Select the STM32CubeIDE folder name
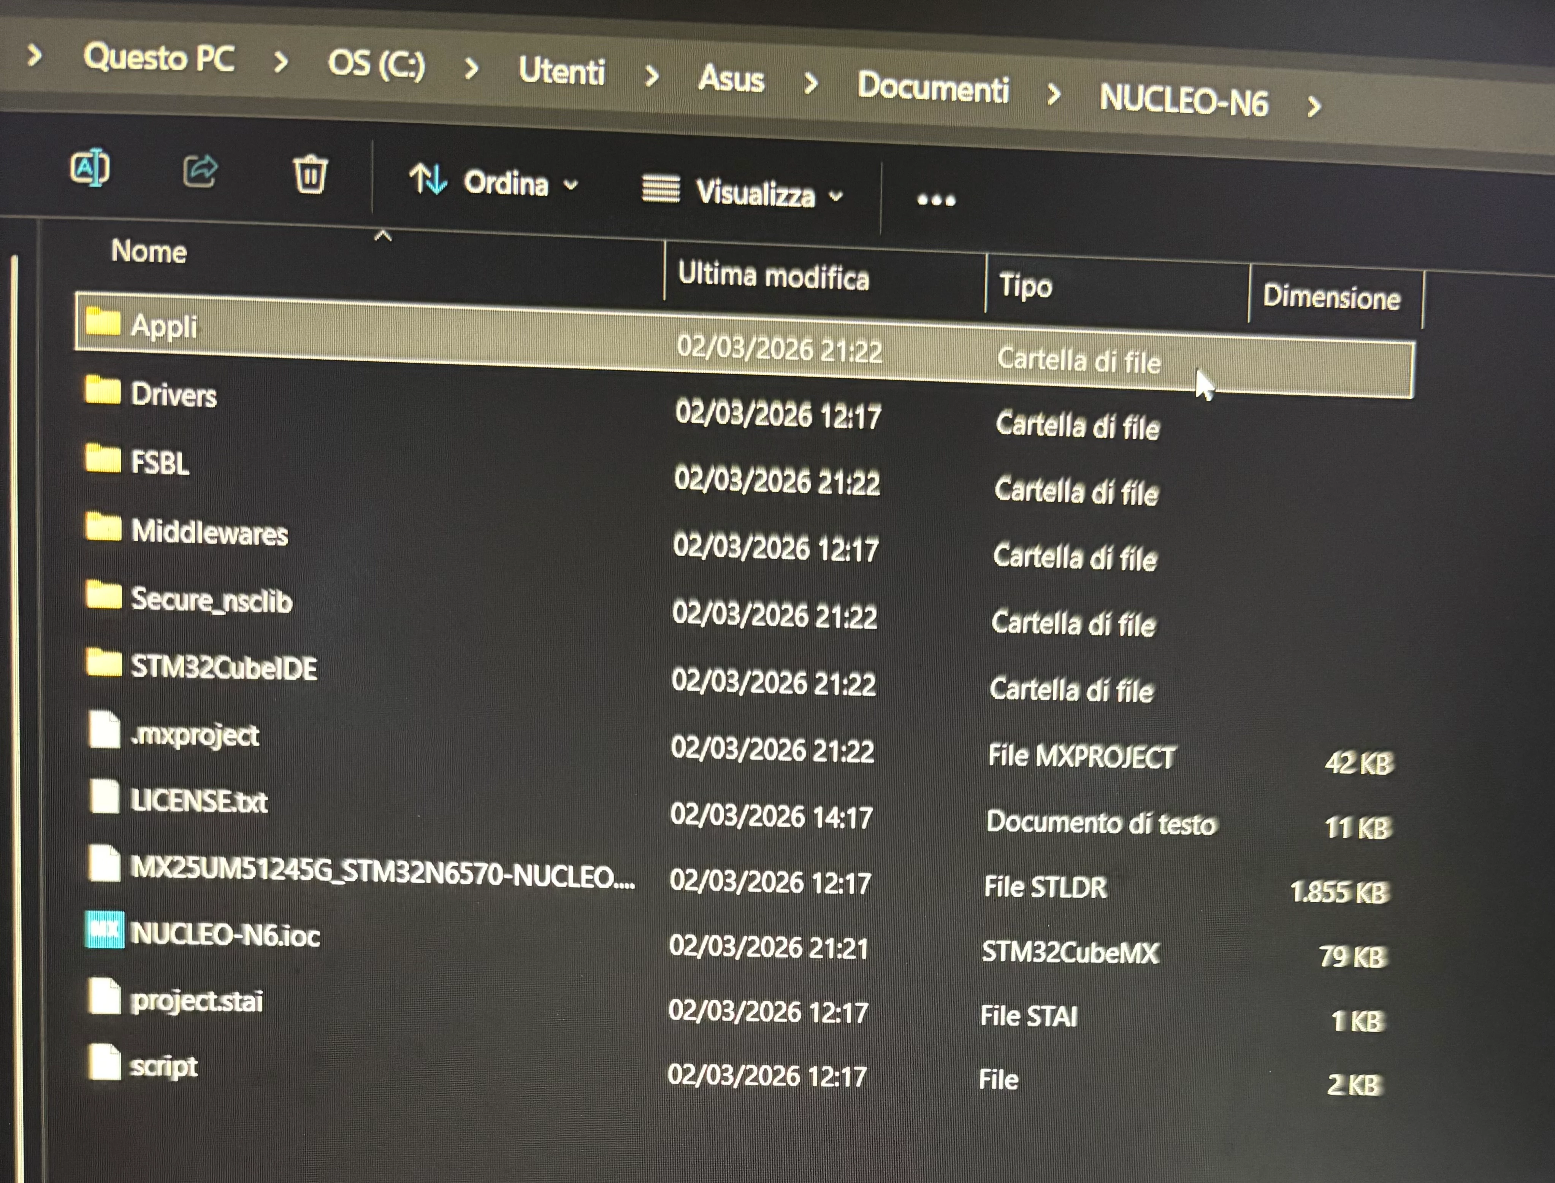This screenshot has height=1183, width=1555. tap(224, 668)
